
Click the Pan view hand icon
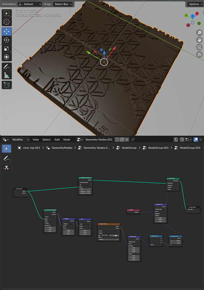point(199,40)
